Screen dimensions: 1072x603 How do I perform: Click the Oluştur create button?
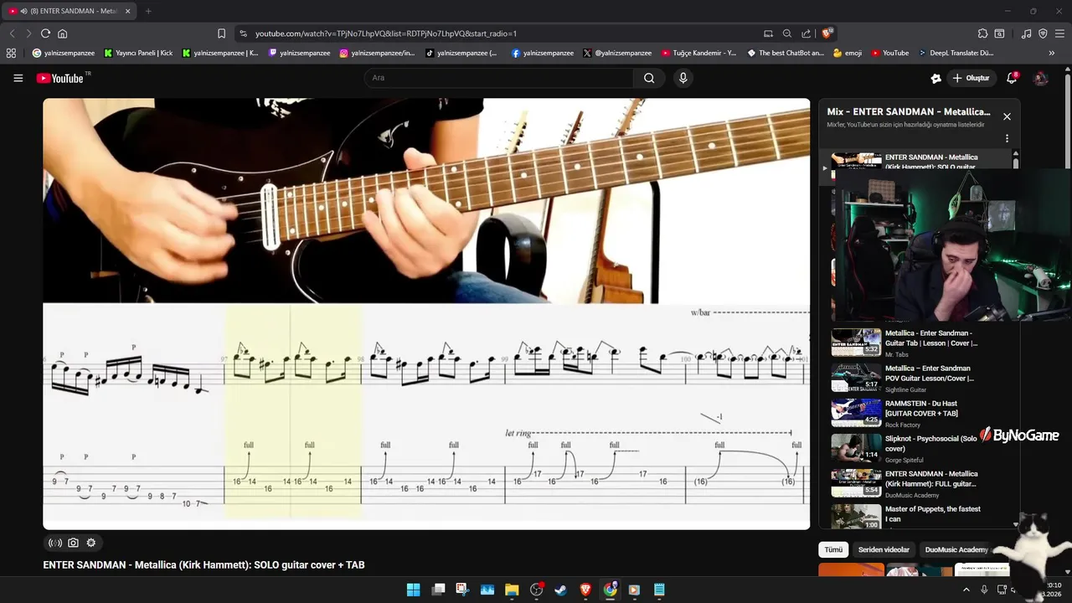971,78
